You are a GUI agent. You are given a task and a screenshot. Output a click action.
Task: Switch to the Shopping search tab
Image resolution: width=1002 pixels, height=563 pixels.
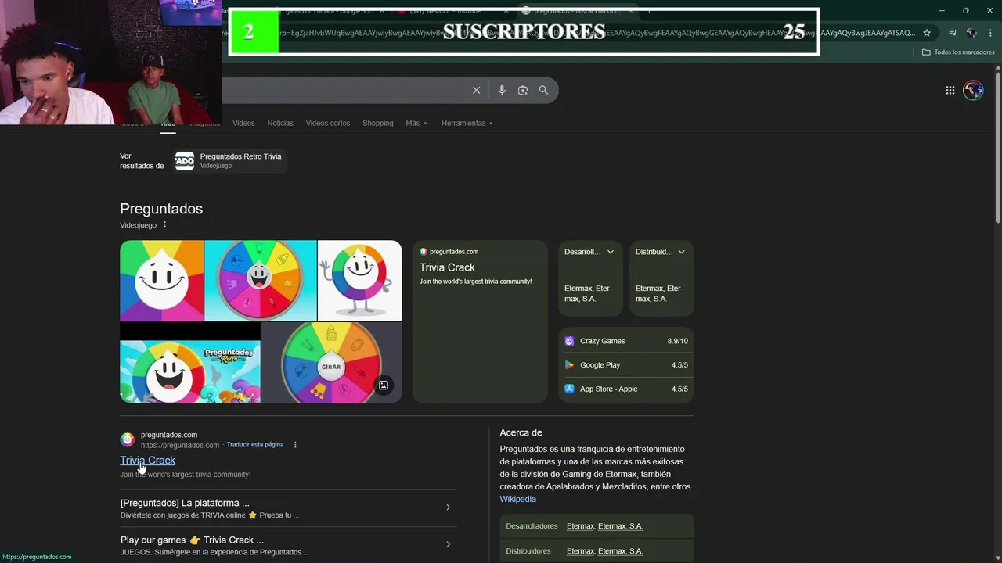378,123
